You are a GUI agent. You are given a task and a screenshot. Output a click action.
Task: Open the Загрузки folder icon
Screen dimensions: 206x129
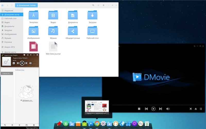[92, 15]
